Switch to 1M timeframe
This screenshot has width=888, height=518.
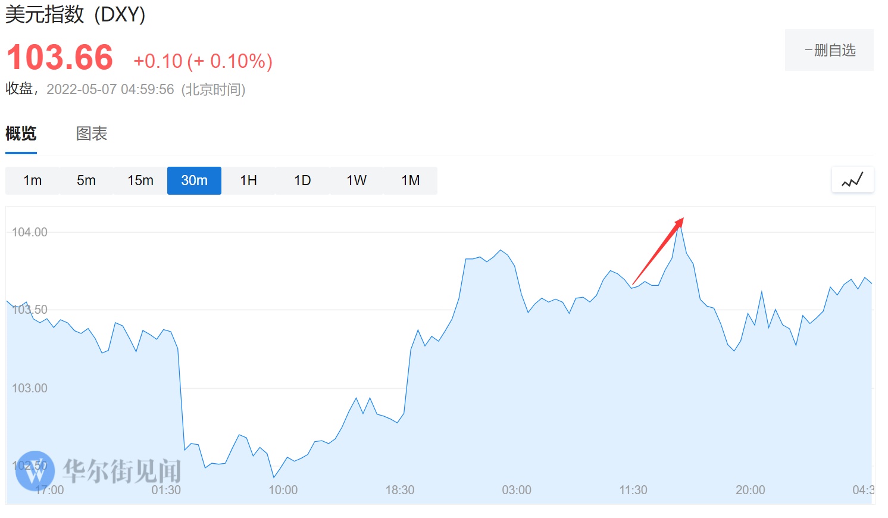point(411,180)
